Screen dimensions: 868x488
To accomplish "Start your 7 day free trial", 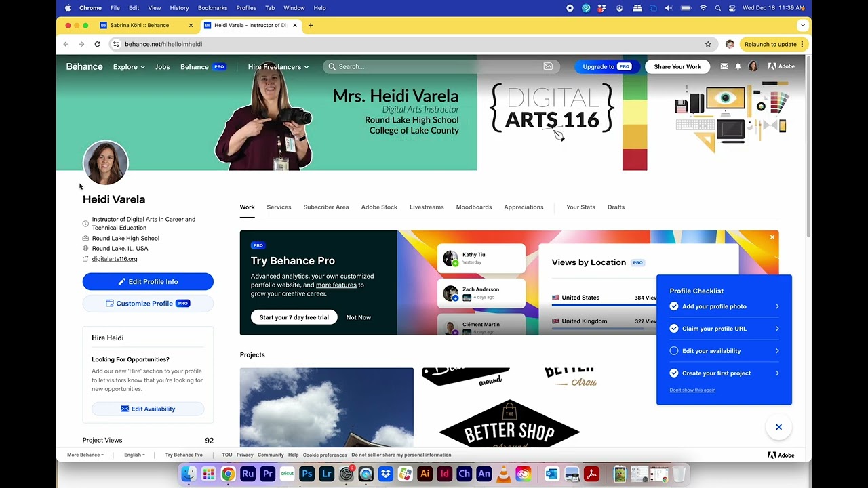I will [x=294, y=317].
